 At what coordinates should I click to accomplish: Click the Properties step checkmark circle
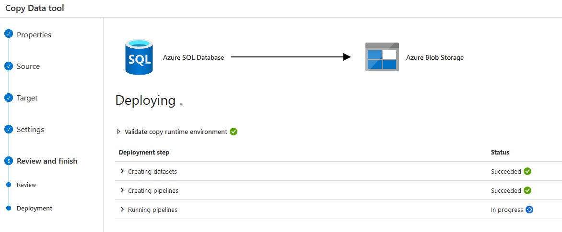(8, 34)
